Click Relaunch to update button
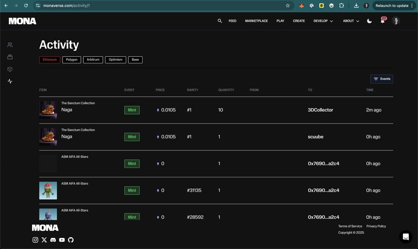418x249 pixels. tap(394, 6)
